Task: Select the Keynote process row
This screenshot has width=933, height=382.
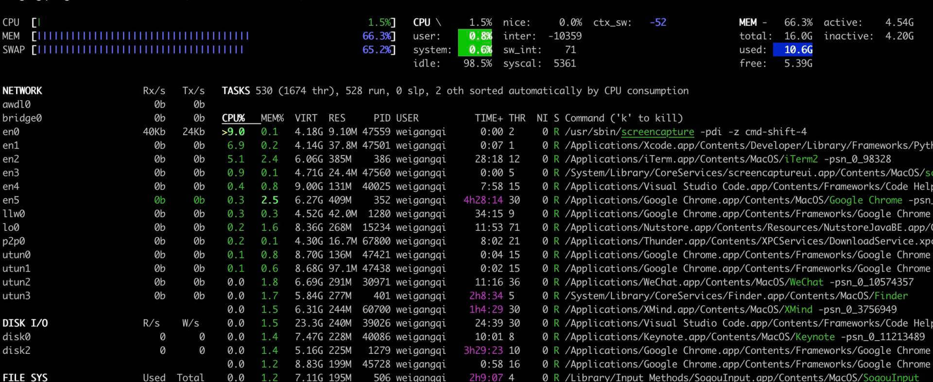Action: click(744, 337)
